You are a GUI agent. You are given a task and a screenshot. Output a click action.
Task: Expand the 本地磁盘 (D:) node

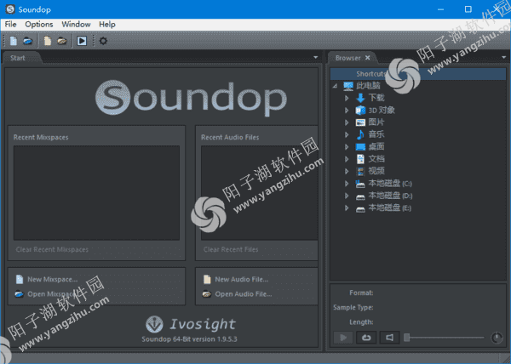click(x=347, y=196)
